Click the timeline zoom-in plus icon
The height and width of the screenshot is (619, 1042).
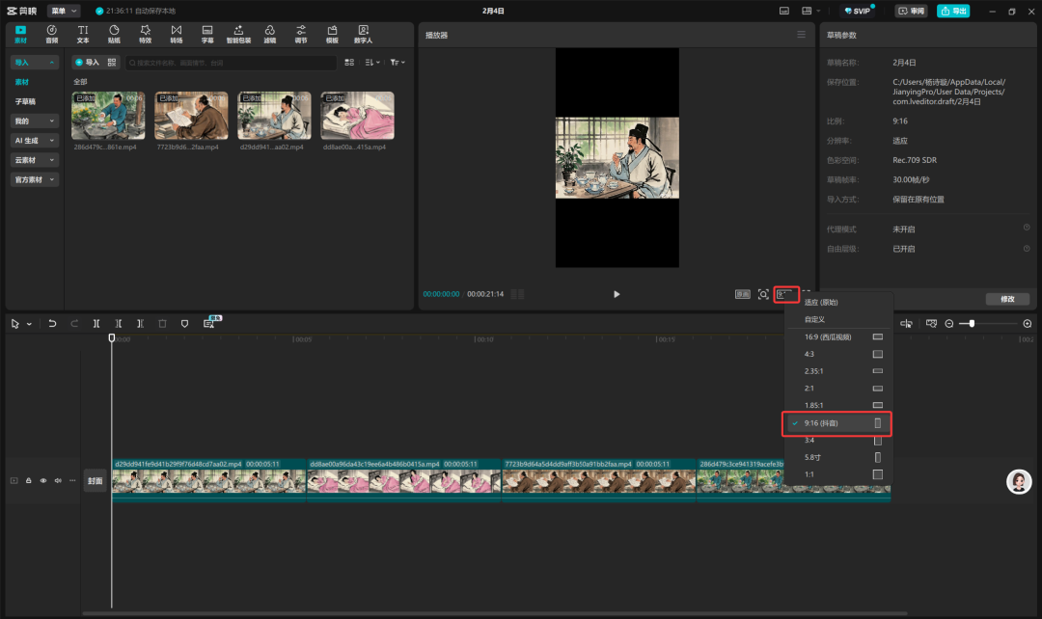pos(1027,324)
